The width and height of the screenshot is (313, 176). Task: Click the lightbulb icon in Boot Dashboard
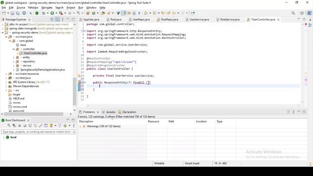pyautogui.click(x=51, y=126)
